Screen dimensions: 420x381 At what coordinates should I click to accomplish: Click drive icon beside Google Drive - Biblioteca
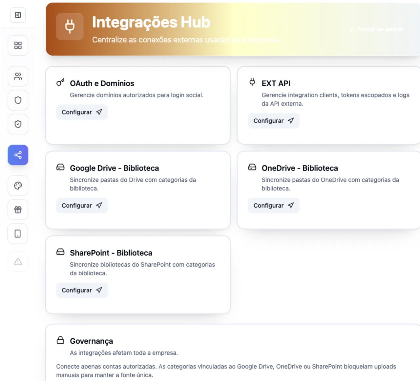(x=60, y=167)
